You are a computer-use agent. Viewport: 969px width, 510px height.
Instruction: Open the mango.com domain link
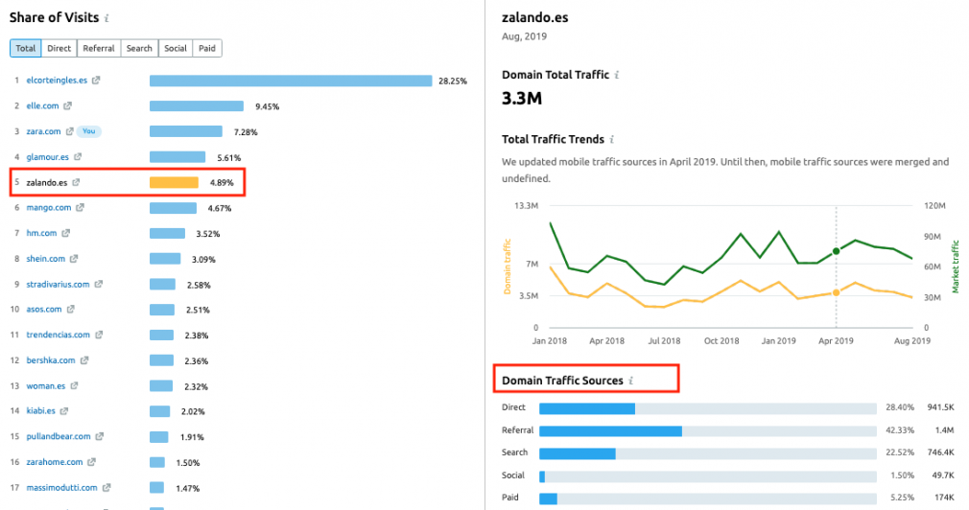[49, 207]
